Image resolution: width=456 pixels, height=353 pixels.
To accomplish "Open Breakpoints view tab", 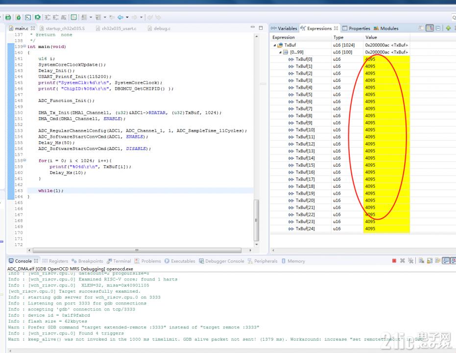I will [x=87, y=261].
